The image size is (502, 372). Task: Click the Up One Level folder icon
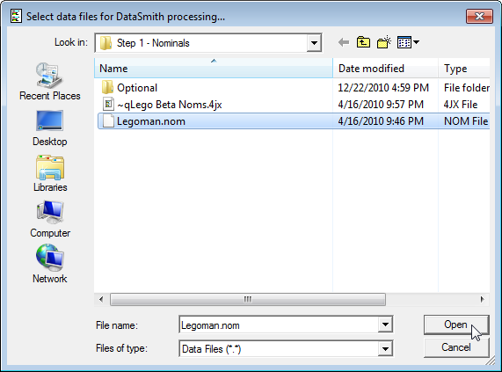pyautogui.click(x=363, y=42)
